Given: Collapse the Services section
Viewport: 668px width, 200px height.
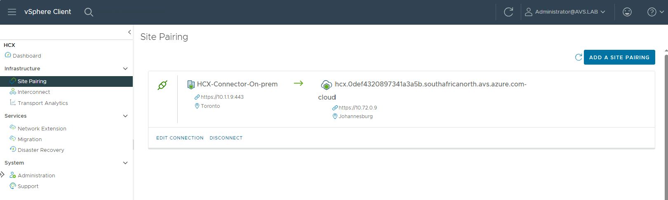Looking at the screenshot, I should 125,116.
